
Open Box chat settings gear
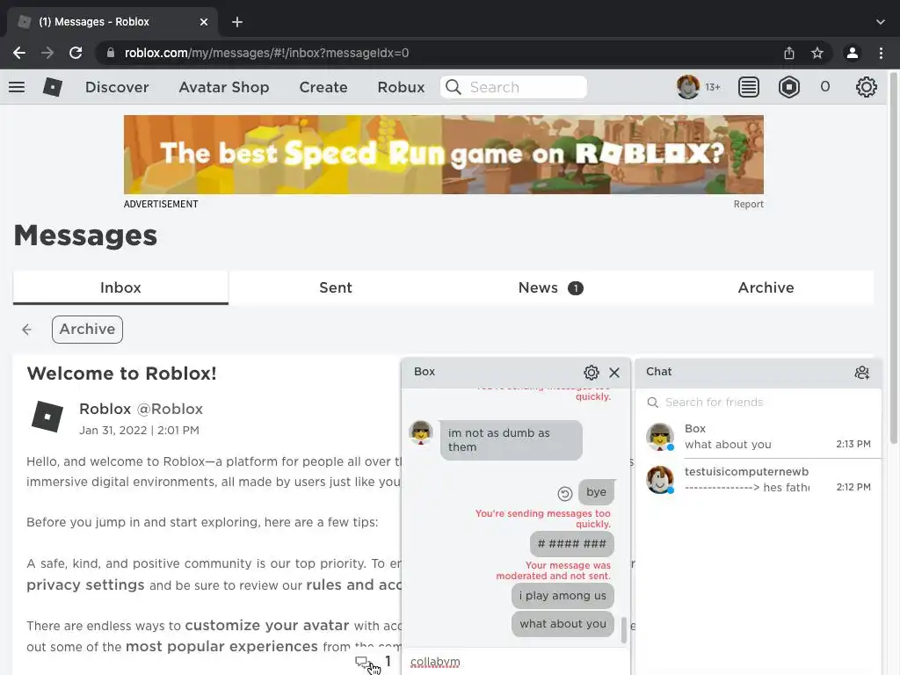(592, 373)
